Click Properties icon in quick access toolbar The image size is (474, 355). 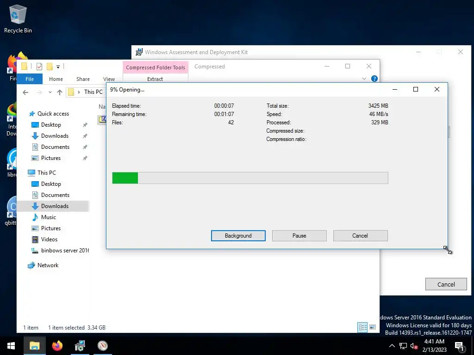click(x=39, y=67)
